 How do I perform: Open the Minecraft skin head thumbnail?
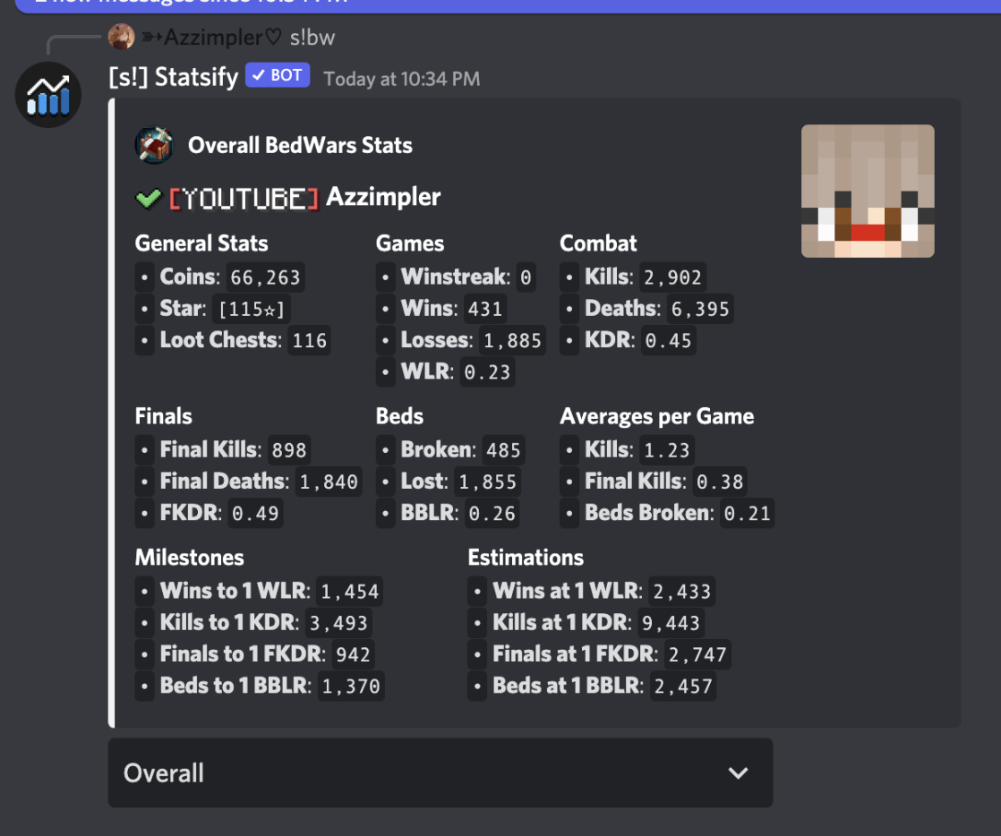pos(868,191)
